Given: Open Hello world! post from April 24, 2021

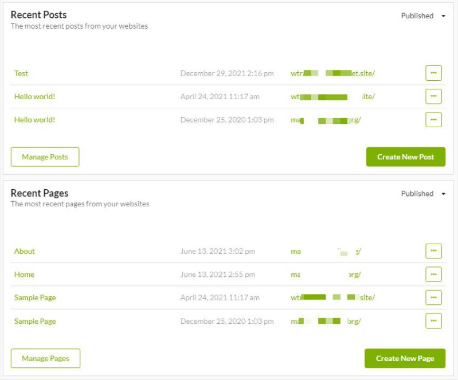Looking at the screenshot, I should 34,97.
